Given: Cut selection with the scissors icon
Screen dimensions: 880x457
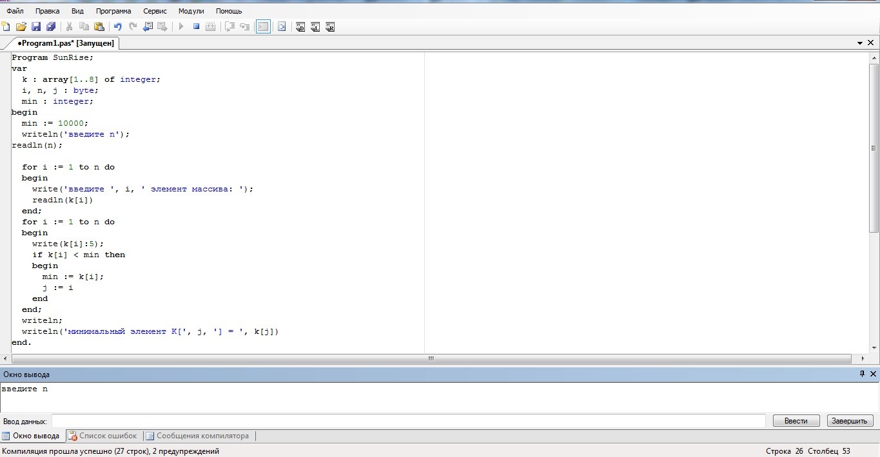Looking at the screenshot, I should pyautogui.click(x=69, y=26).
